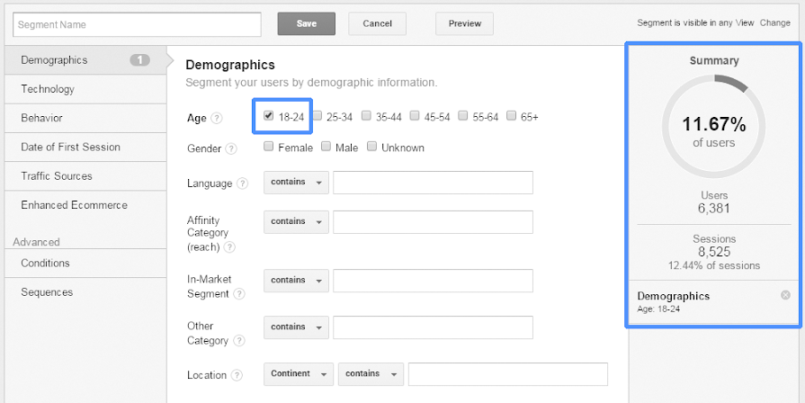Open the Language help question mark

pos(242,184)
